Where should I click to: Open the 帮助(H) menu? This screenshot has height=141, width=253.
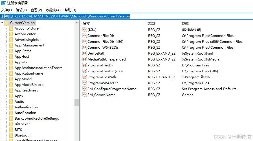click(x=70, y=10)
